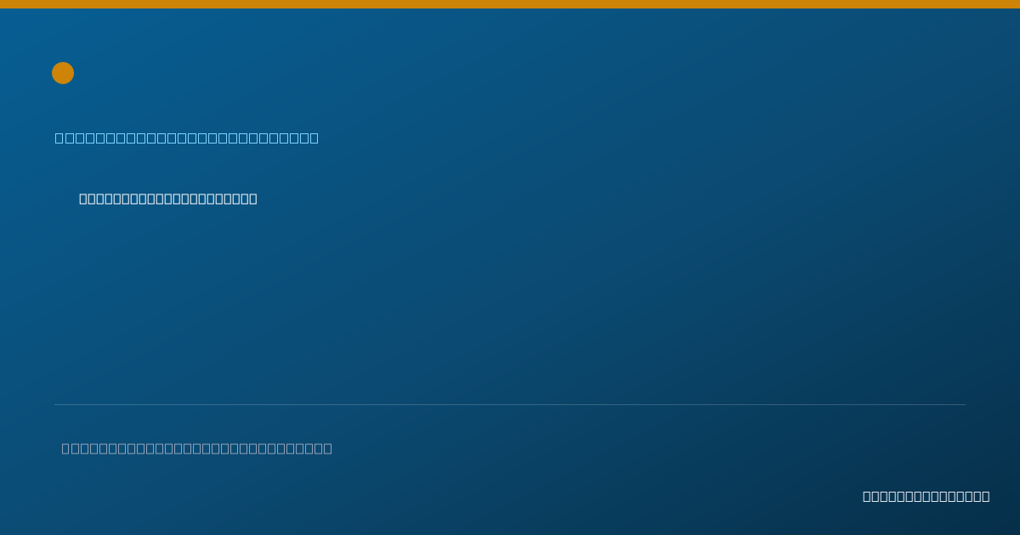Click the white text at bottom-right corner
1020x535 pixels.
926,496
